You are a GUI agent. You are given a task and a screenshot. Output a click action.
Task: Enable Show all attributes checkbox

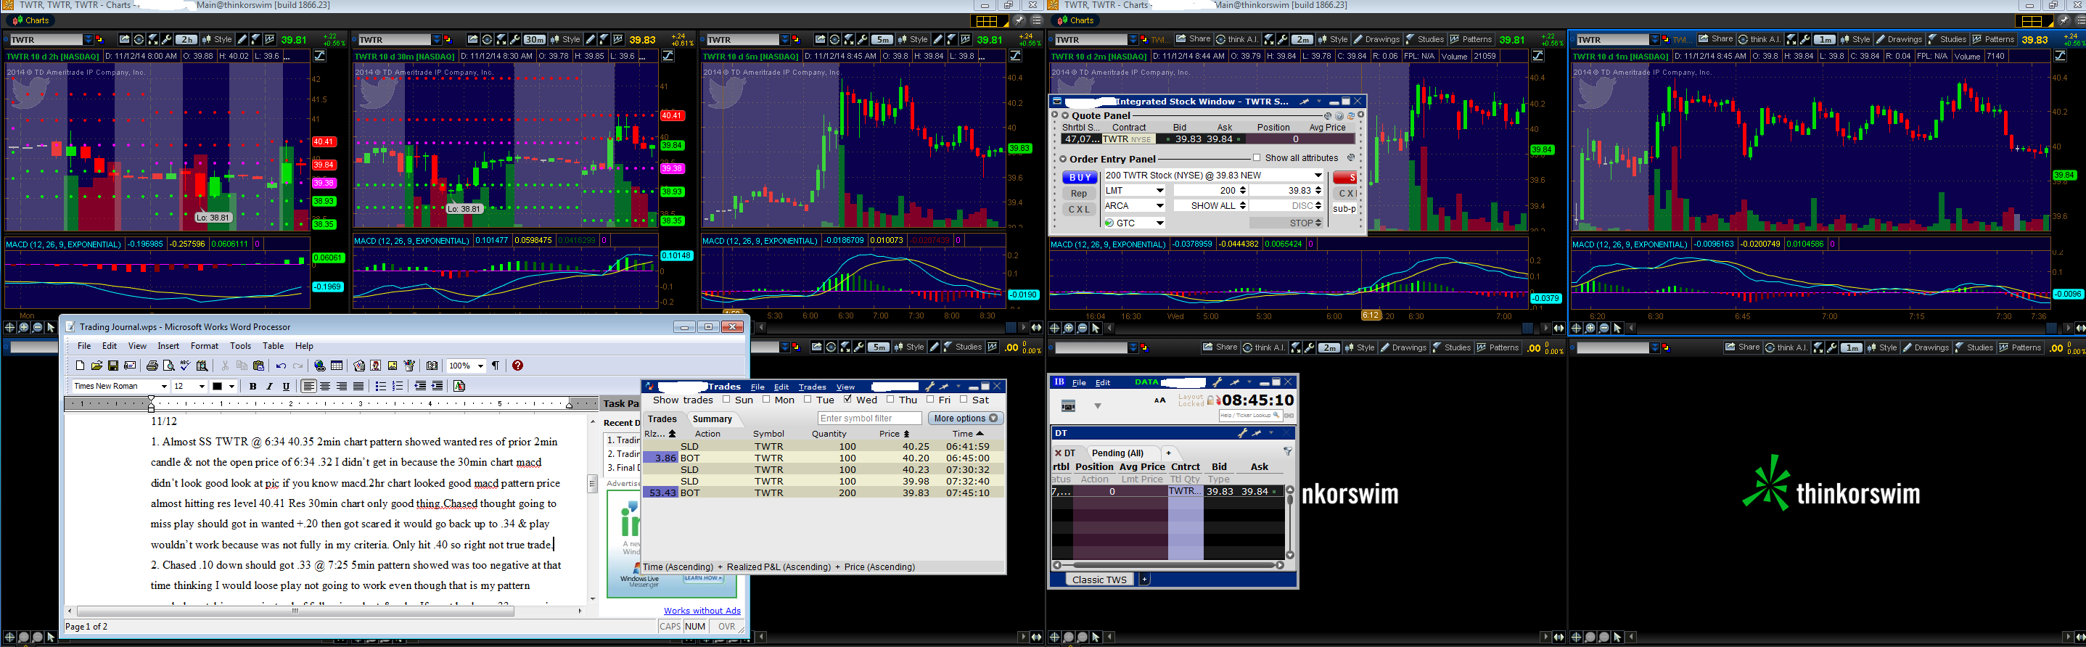click(1256, 158)
